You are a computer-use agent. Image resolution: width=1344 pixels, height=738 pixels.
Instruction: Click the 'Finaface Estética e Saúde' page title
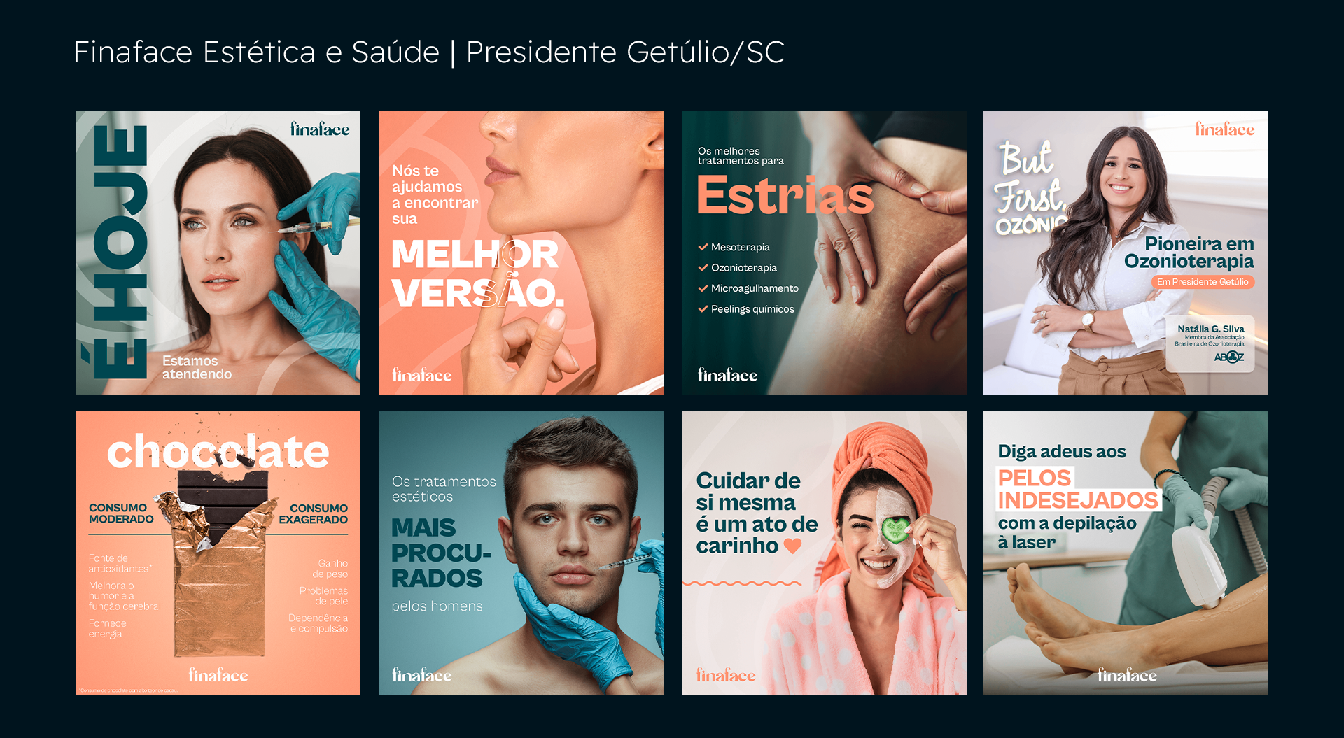(256, 52)
